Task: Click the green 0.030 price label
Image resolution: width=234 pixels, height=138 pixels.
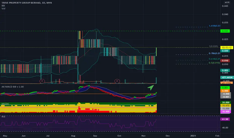Action: 225,31
